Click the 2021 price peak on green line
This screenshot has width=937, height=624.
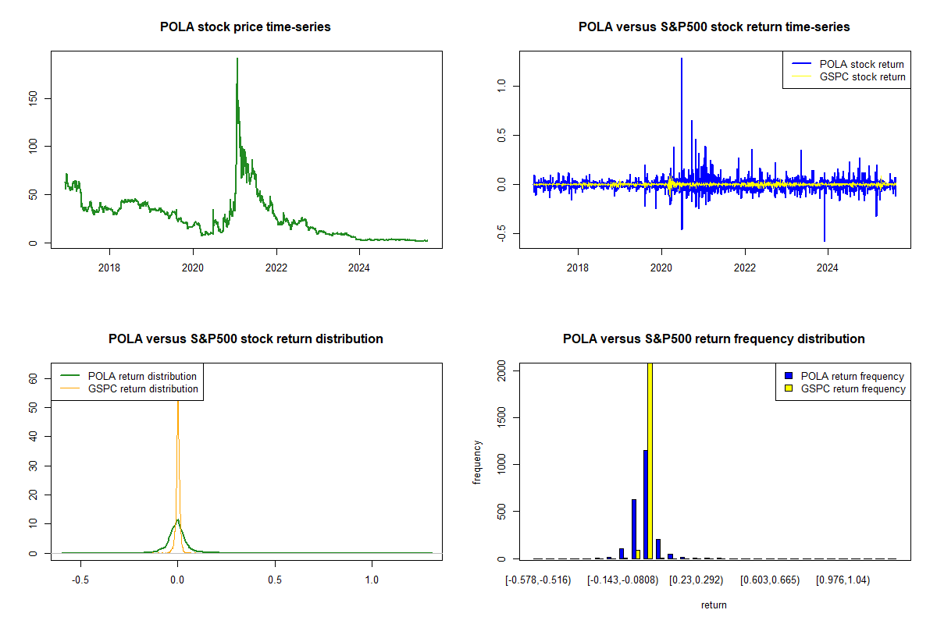[237, 61]
